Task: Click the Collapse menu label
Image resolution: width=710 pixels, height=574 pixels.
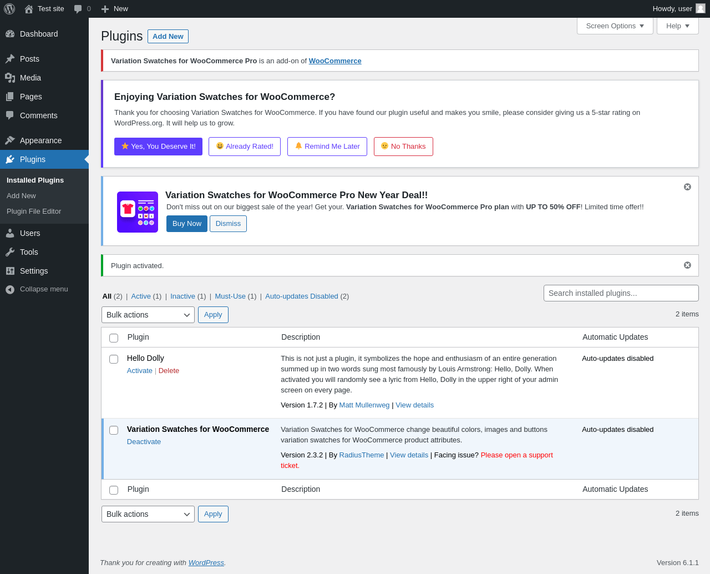Action: pyautogui.click(x=44, y=289)
